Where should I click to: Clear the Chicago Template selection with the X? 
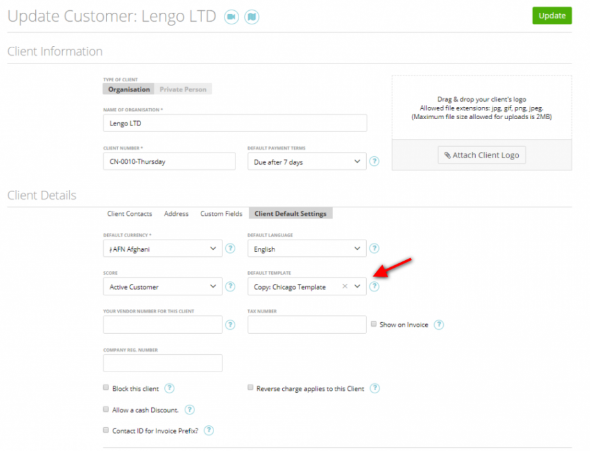pyautogui.click(x=344, y=286)
